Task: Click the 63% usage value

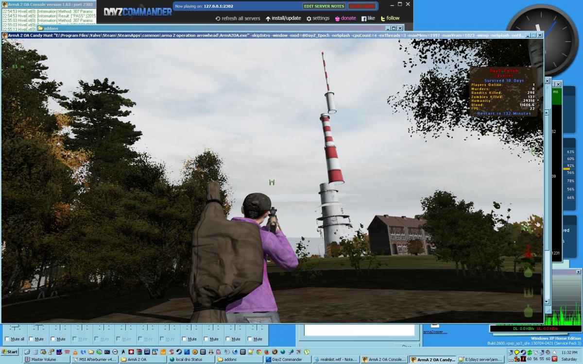Action: point(571,152)
